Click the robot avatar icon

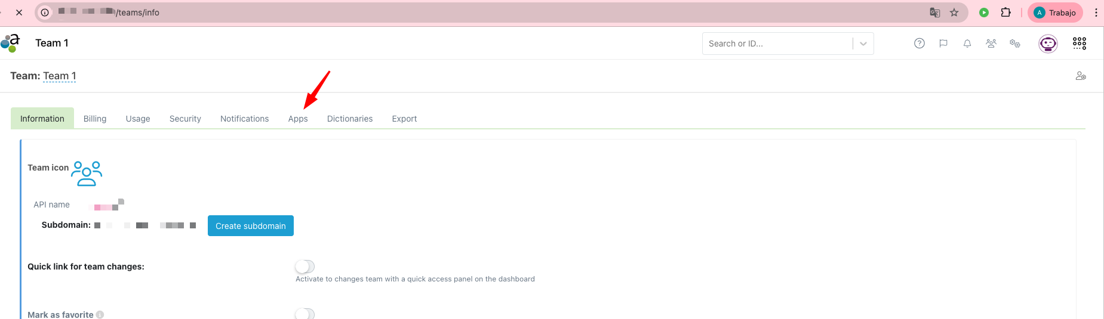point(1048,44)
